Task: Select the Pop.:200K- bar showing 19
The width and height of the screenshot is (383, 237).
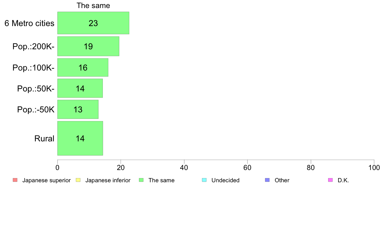Action: click(x=88, y=46)
